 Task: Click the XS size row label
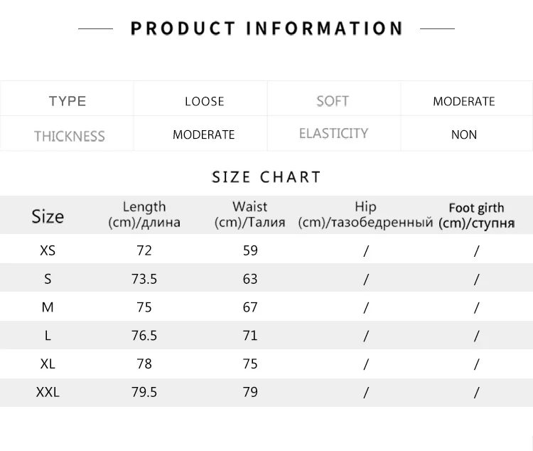[48, 250]
